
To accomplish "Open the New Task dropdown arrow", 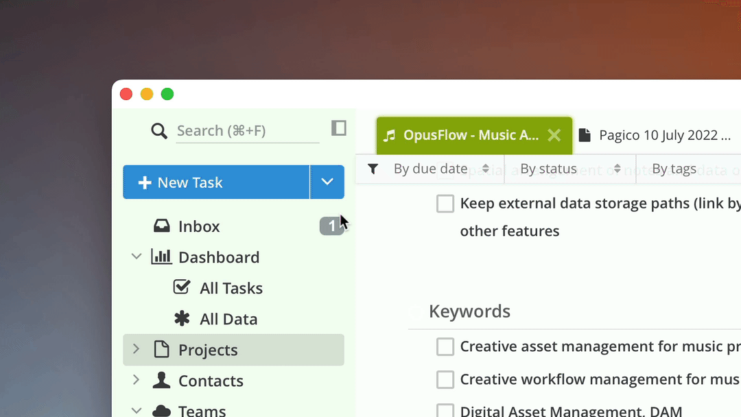I will pyautogui.click(x=327, y=182).
